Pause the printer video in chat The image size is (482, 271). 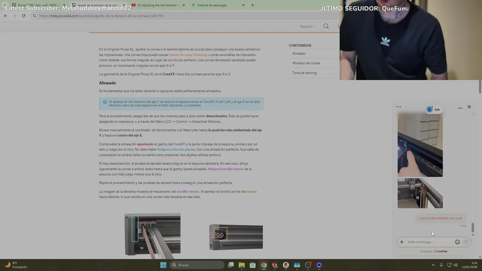pyautogui.click(x=417, y=198)
